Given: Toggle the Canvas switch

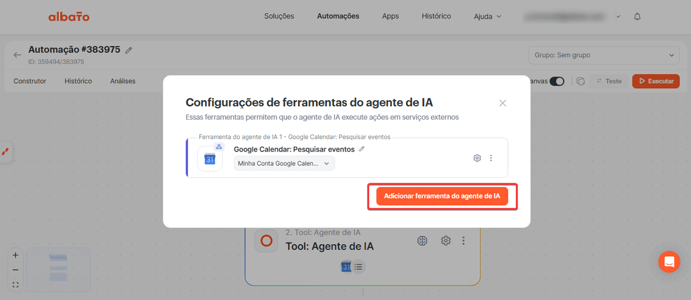Looking at the screenshot, I should tap(557, 81).
